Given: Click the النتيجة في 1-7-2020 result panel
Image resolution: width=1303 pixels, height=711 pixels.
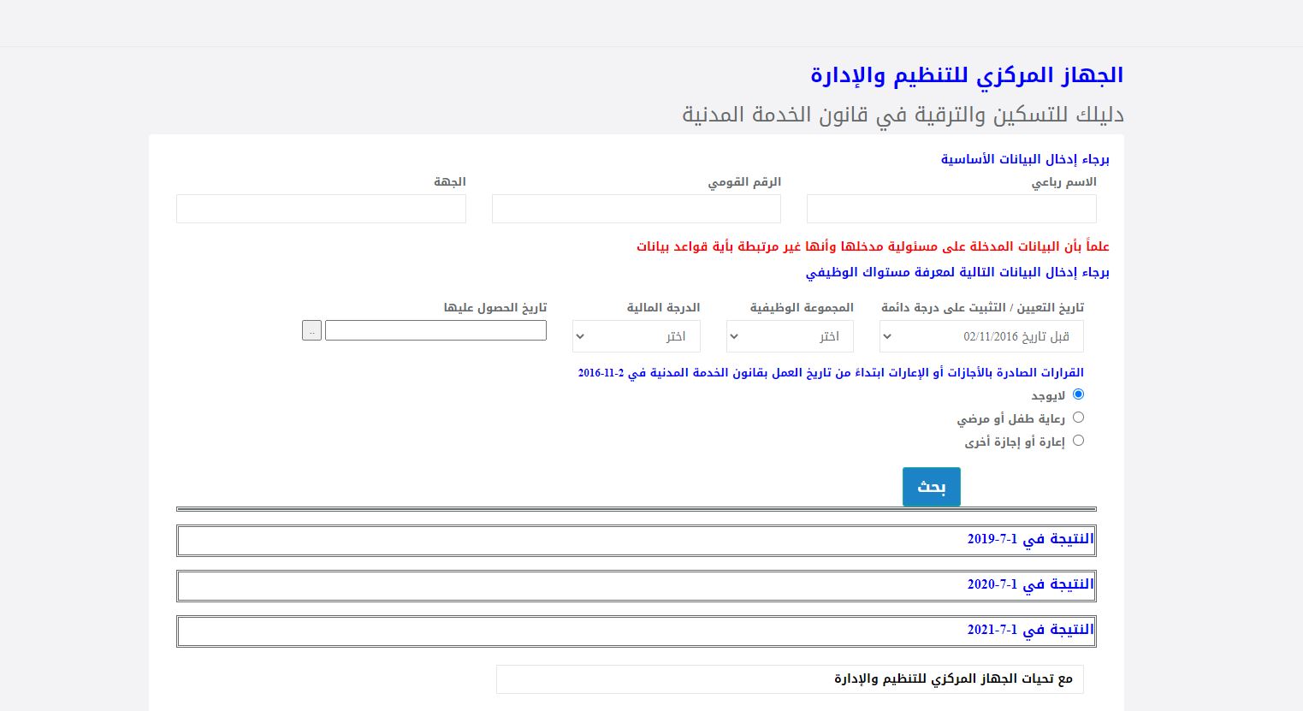Looking at the screenshot, I should coord(636,586).
